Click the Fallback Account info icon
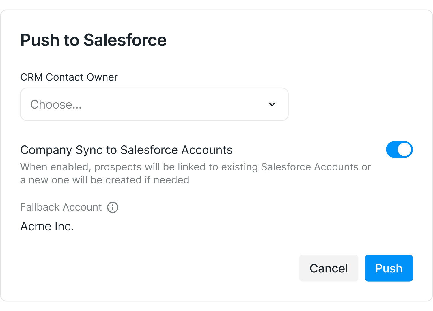 coord(113,207)
